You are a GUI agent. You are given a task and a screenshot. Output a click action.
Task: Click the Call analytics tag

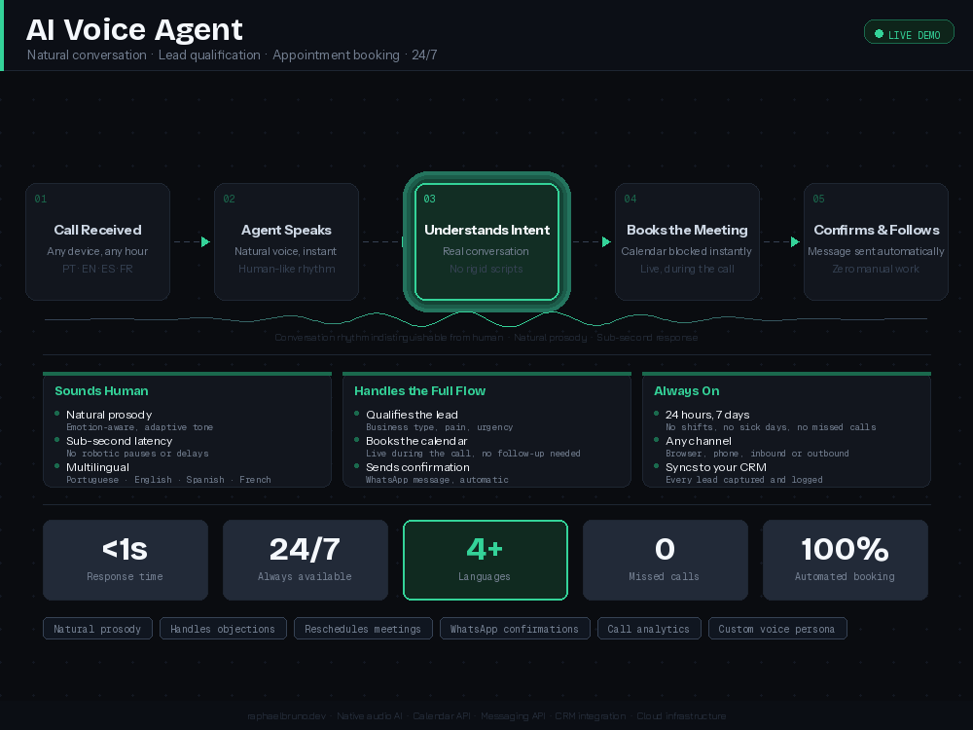pyautogui.click(x=649, y=628)
